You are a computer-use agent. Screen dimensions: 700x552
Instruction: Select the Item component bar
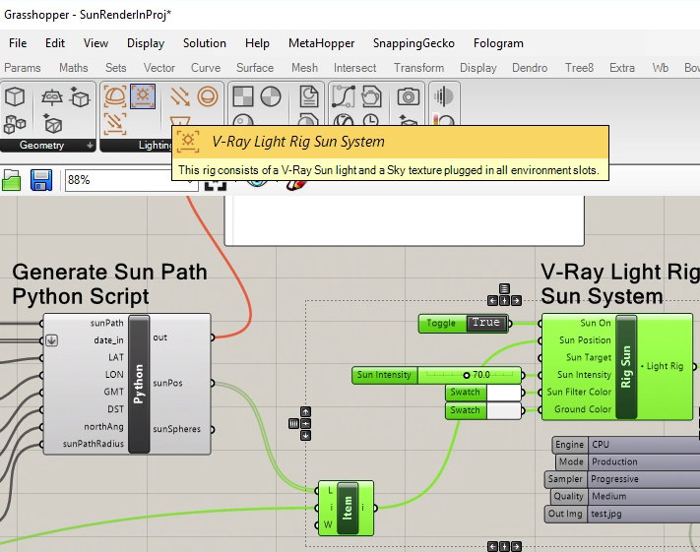tap(348, 508)
